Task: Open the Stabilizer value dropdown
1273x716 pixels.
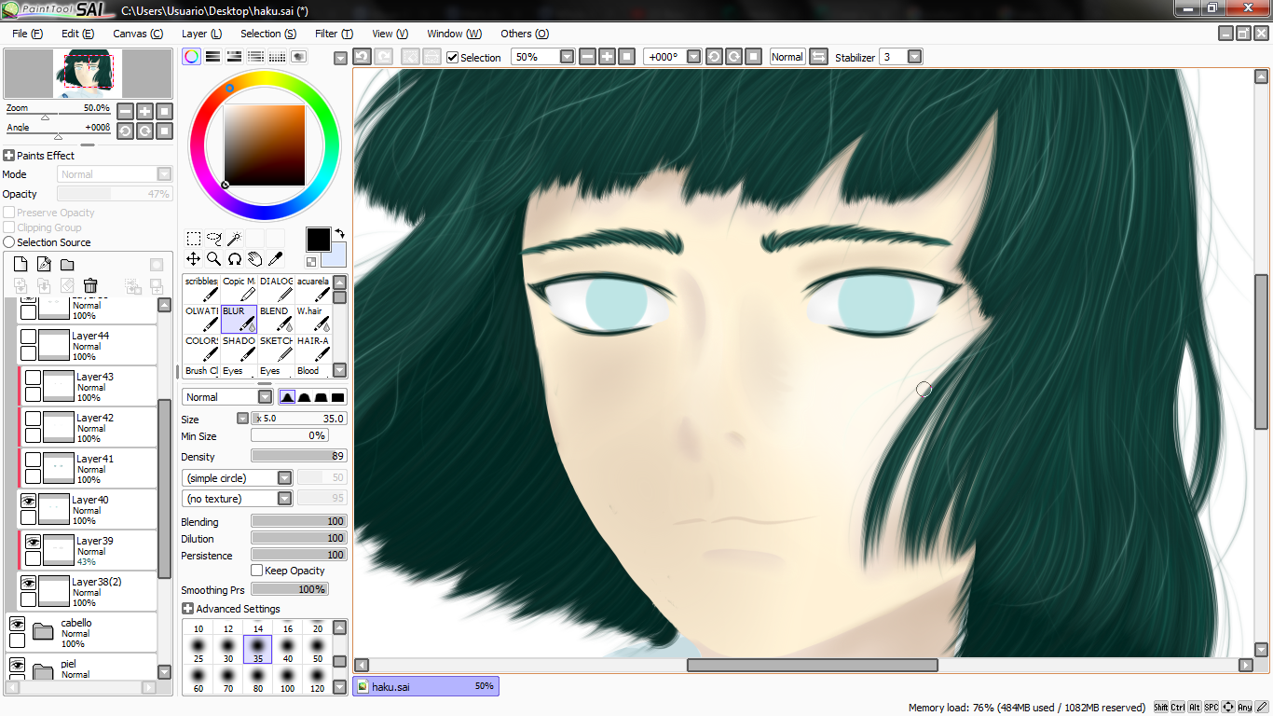Action: [x=914, y=57]
